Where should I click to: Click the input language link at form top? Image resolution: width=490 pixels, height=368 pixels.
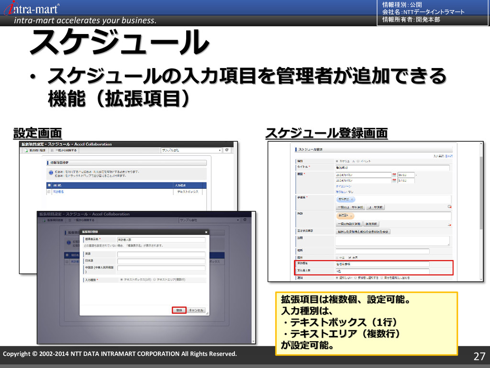(x=449, y=156)
